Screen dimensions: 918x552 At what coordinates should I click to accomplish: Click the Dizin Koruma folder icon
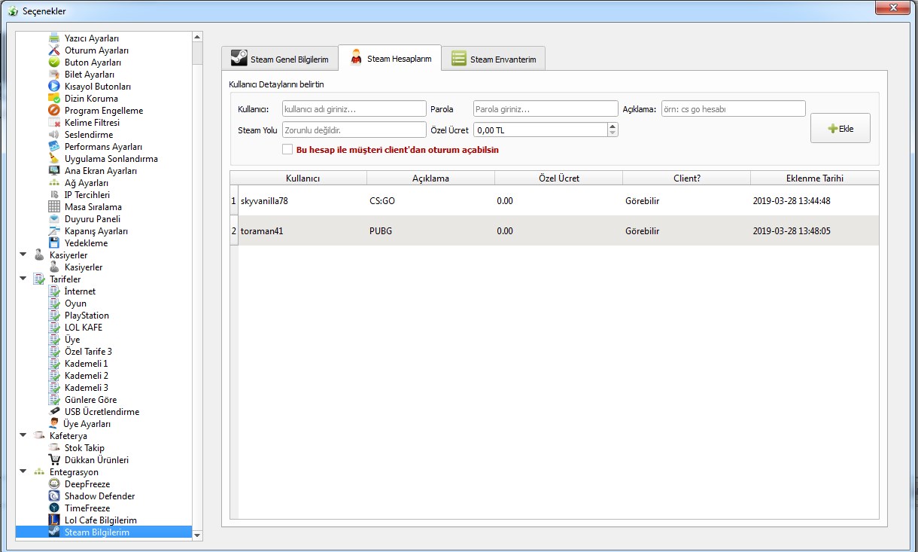54,99
